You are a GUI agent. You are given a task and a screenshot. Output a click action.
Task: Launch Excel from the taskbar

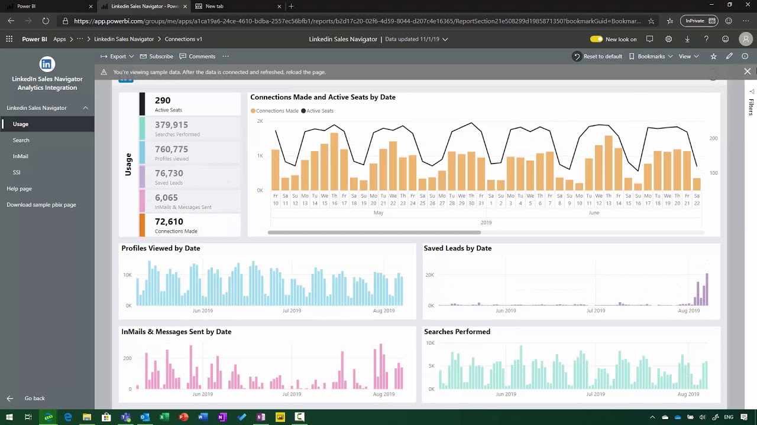(164, 417)
